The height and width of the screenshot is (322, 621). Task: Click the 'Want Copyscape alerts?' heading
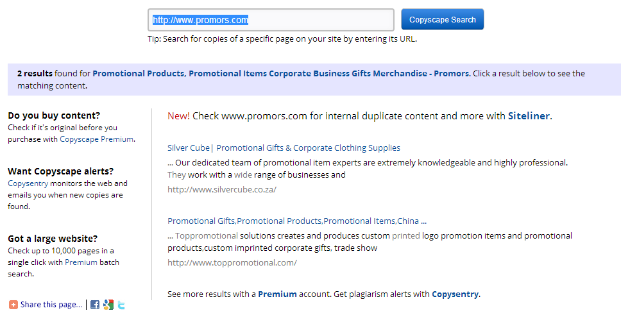(60, 171)
